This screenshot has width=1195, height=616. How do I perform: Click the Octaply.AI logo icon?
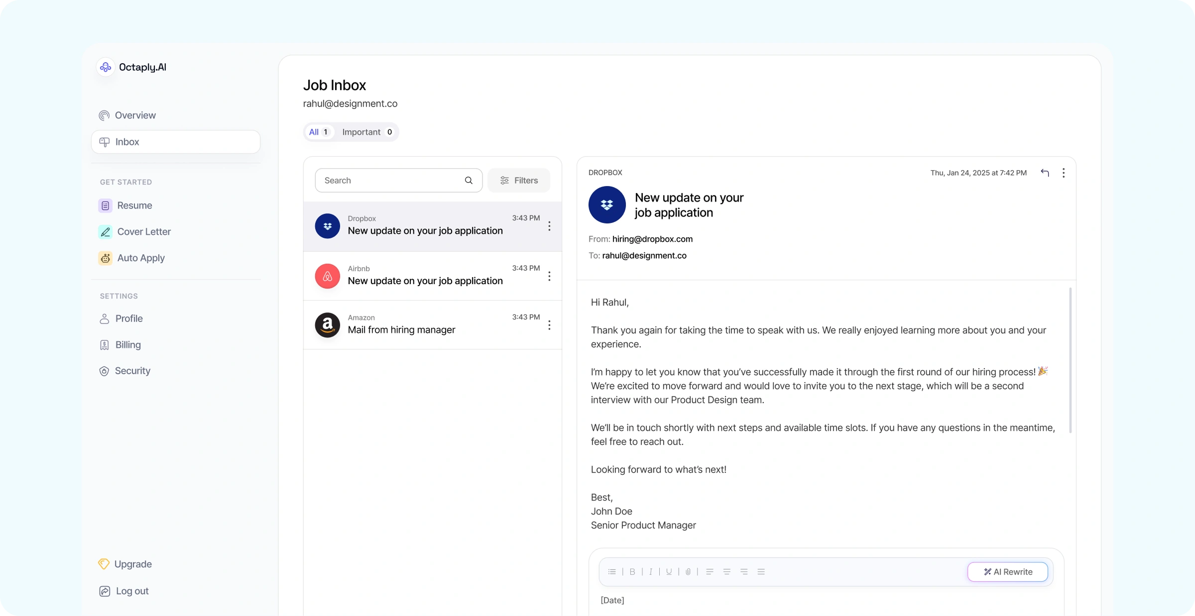(106, 67)
